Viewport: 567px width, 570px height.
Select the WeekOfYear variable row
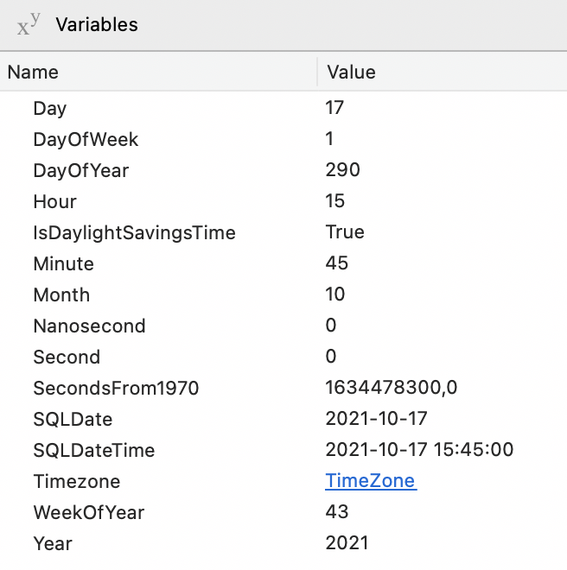click(283, 512)
